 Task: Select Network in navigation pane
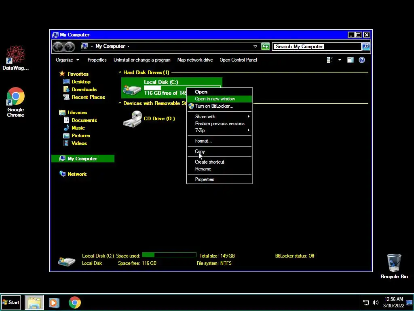(x=73, y=174)
